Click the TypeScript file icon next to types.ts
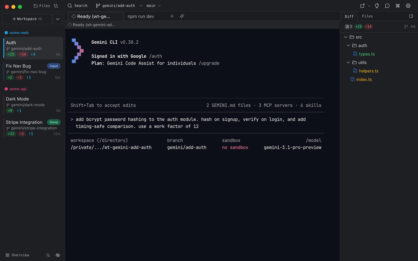The height and width of the screenshot is (261, 418). 355,54
